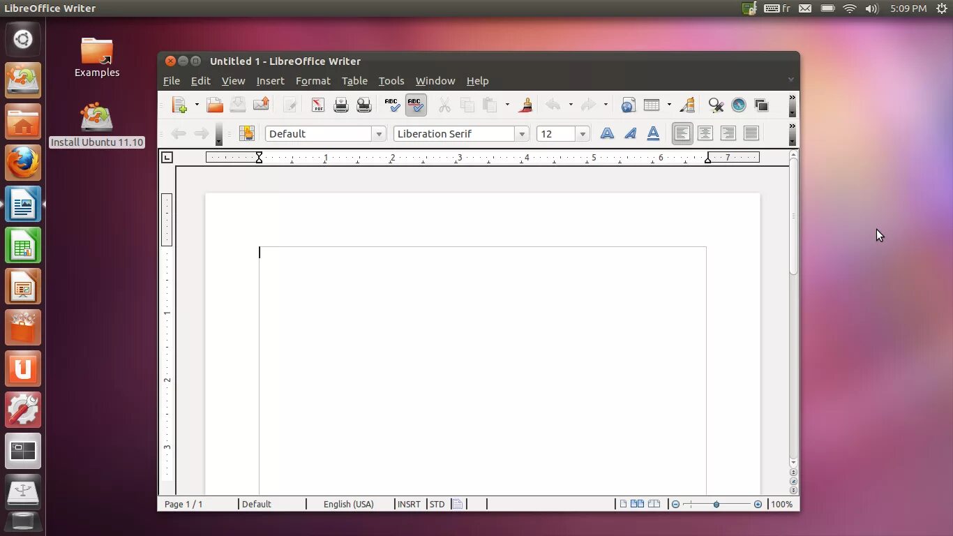Open the Help menu
This screenshot has width=953, height=536.
(477, 81)
